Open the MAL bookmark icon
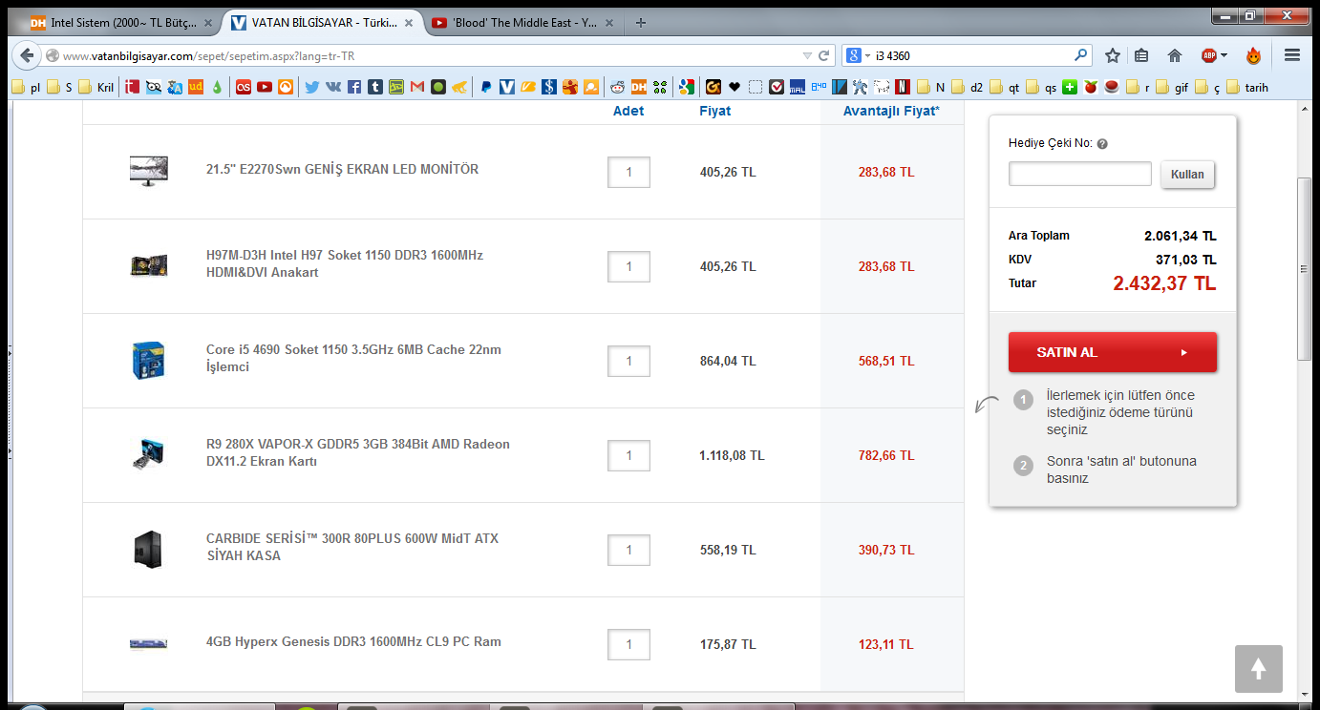This screenshot has width=1320, height=710. [798, 87]
